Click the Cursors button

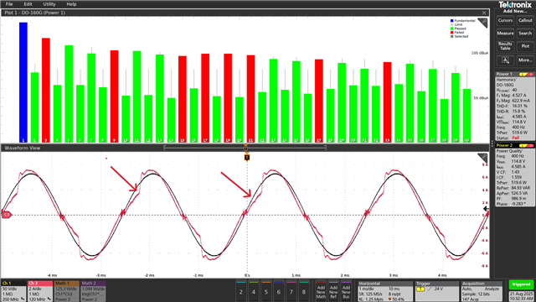point(505,20)
